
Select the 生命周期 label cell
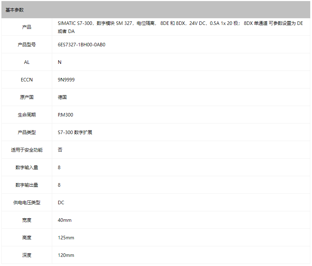click(x=27, y=115)
